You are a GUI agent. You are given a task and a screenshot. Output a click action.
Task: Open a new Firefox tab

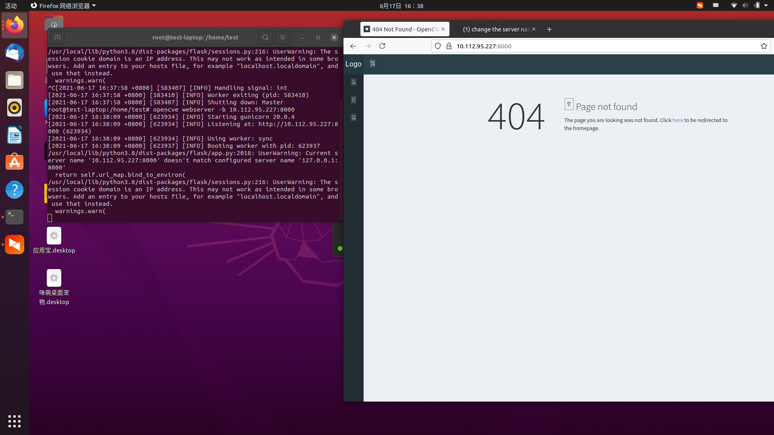[549, 29]
